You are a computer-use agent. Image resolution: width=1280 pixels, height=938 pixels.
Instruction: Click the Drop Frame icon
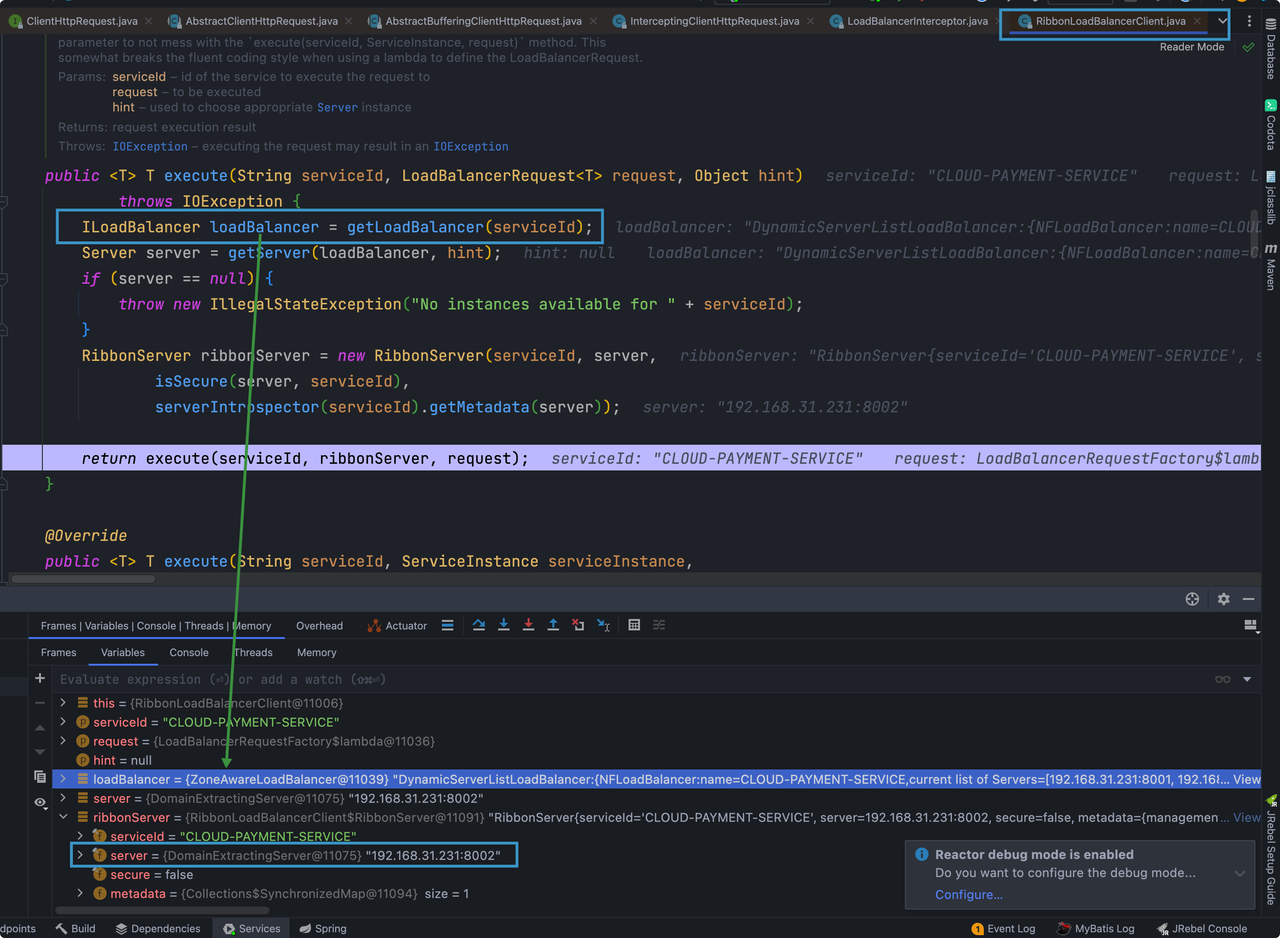click(x=578, y=625)
